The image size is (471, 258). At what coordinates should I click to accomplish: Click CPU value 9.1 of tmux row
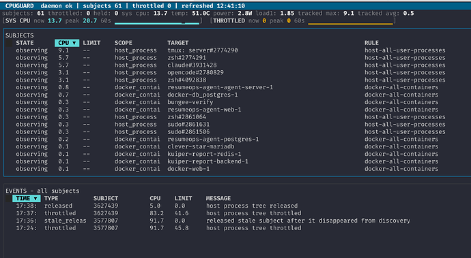tap(63, 50)
